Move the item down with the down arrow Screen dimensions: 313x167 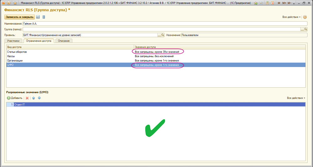pyautogui.click(x=39, y=98)
